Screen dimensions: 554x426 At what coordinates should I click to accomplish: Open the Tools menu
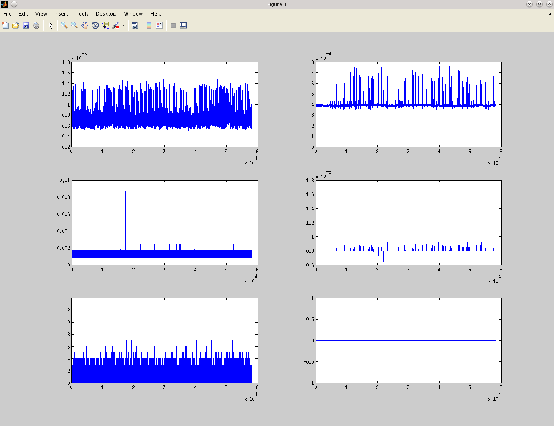[81, 14]
